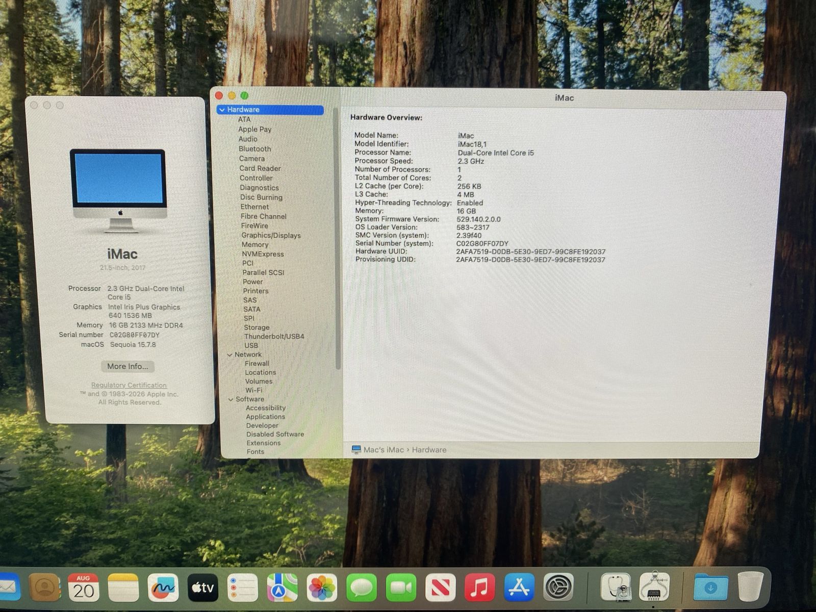Launch FaceTime from the Dock

[x=401, y=588]
